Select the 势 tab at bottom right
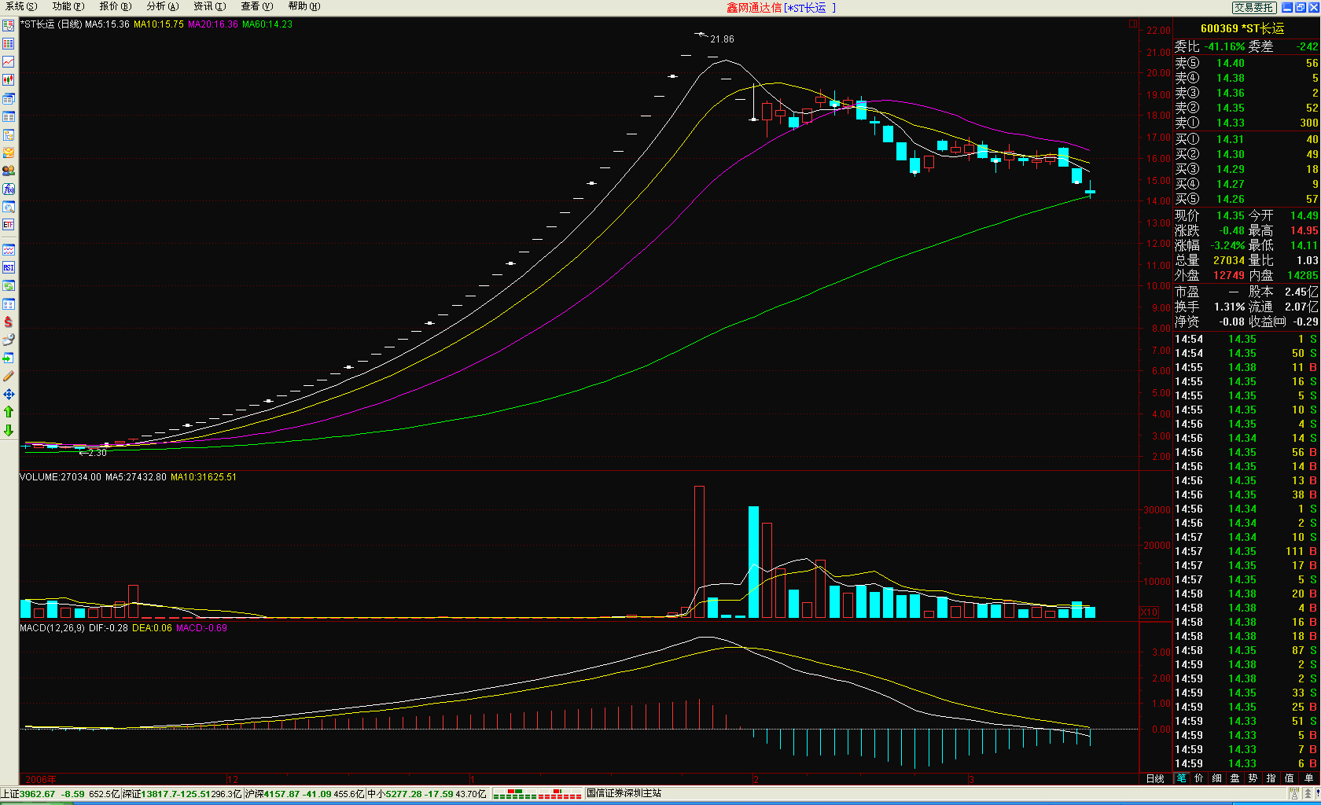This screenshot has width=1321, height=805. 1253,778
